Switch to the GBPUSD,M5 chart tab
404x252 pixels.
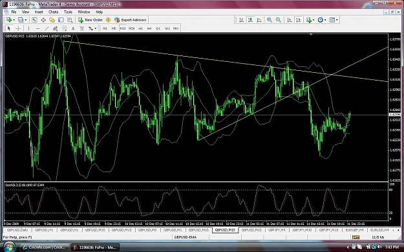click(x=147, y=230)
